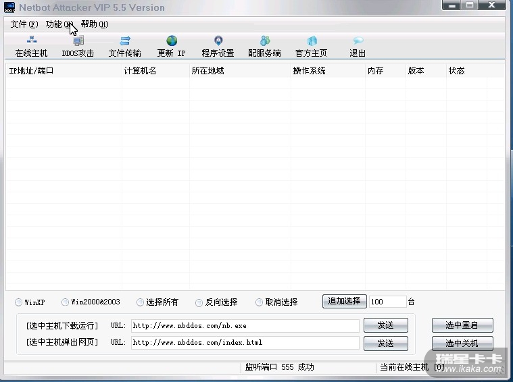This screenshot has width=513, height=382.
Task: Click 发送 next to nb.exe URL
Action: (386, 325)
